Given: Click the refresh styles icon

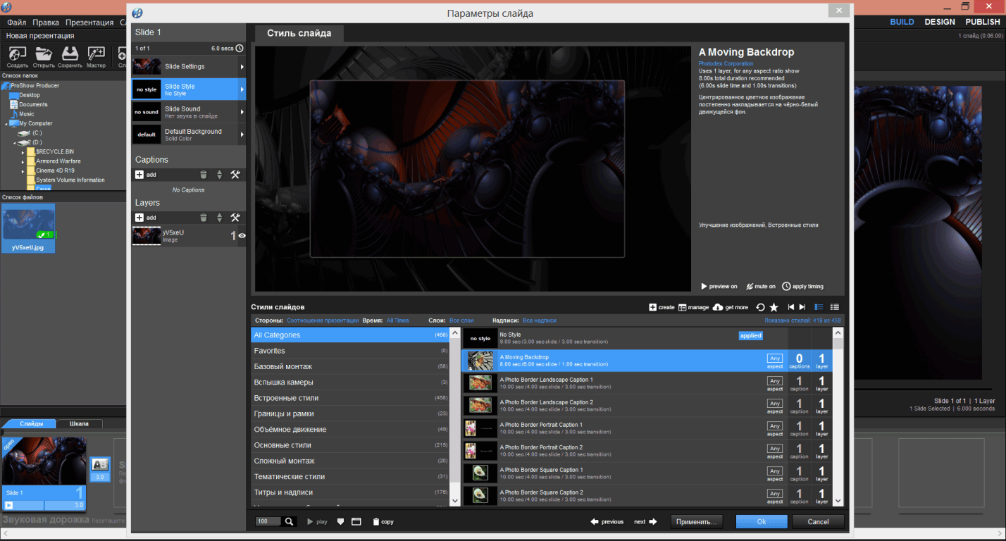Looking at the screenshot, I should click(x=760, y=307).
